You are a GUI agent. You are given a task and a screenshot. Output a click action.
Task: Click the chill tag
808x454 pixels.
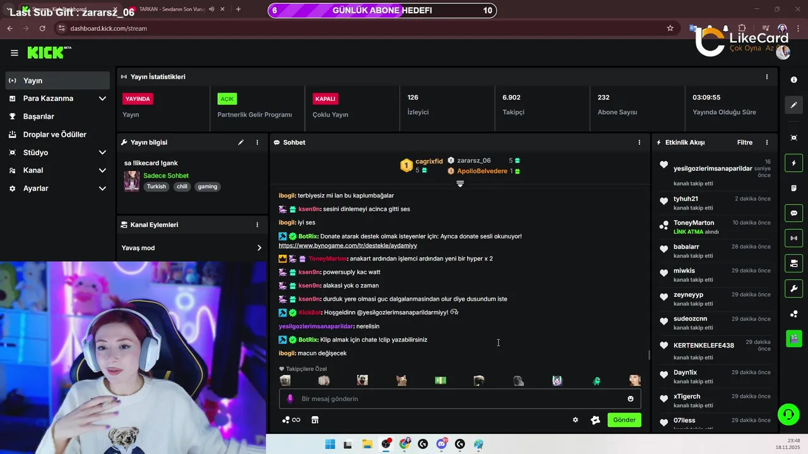click(x=182, y=187)
